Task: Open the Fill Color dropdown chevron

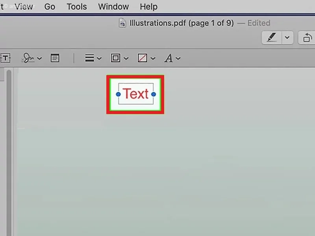Action: [153, 58]
